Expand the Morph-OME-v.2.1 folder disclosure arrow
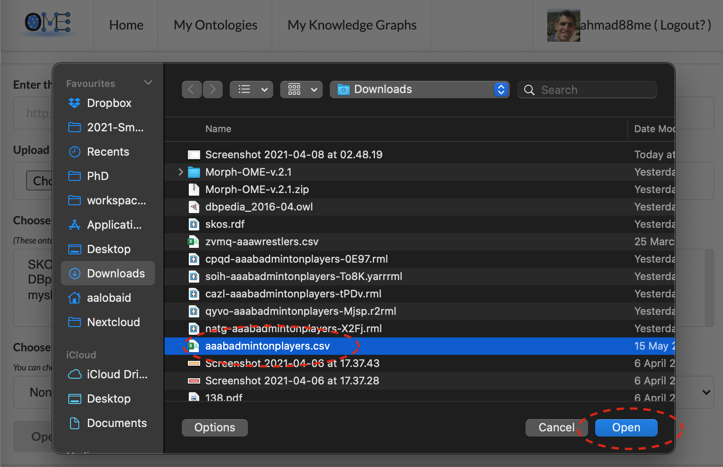 point(181,172)
